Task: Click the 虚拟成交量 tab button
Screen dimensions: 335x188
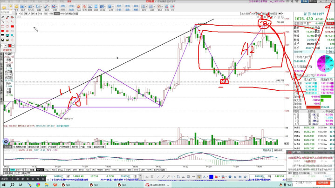Action: pyautogui.click(x=34, y=147)
